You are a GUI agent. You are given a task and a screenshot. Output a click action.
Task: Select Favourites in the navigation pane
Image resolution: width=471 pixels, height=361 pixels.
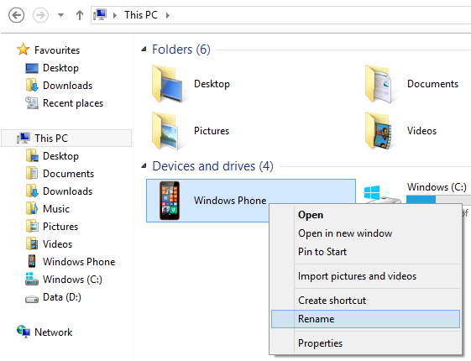[x=57, y=50]
